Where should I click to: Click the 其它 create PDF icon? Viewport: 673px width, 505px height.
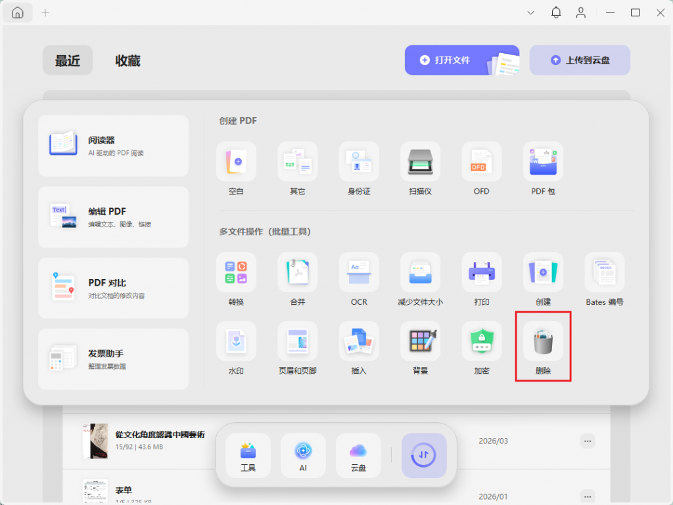tap(298, 162)
